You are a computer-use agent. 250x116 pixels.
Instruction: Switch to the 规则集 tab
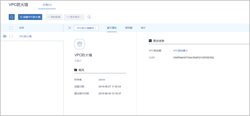coord(129,28)
